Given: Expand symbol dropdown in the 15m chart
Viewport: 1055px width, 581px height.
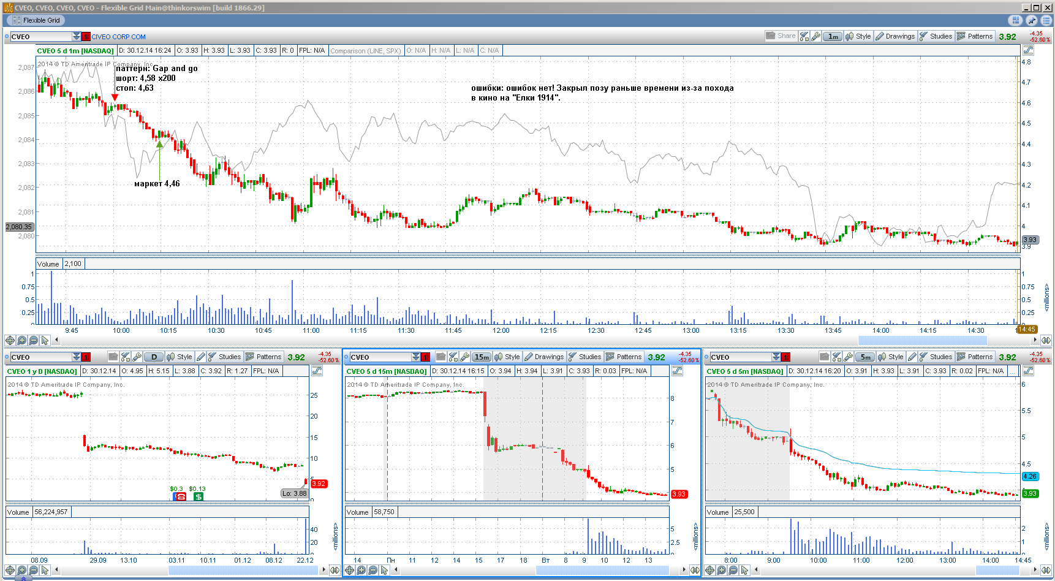Looking at the screenshot, I should (416, 357).
